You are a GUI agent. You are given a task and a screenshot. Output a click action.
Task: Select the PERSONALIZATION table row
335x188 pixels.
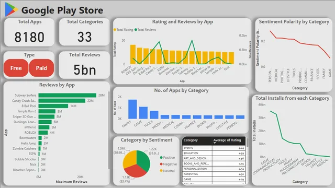214,169
